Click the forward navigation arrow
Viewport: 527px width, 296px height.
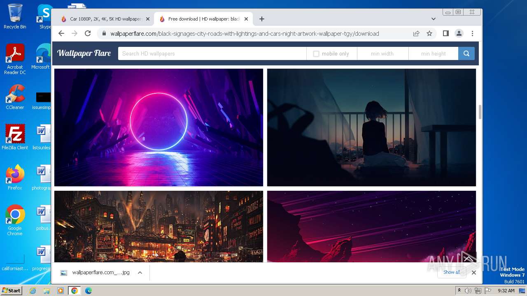pyautogui.click(x=75, y=33)
